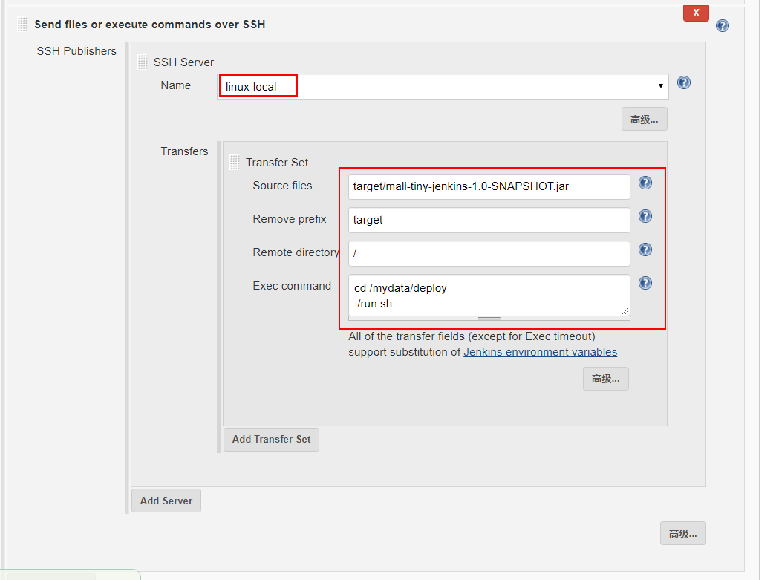The width and height of the screenshot is (776, 580).
Task: Open the SSH Server Name dropdown
Action: 443,87
